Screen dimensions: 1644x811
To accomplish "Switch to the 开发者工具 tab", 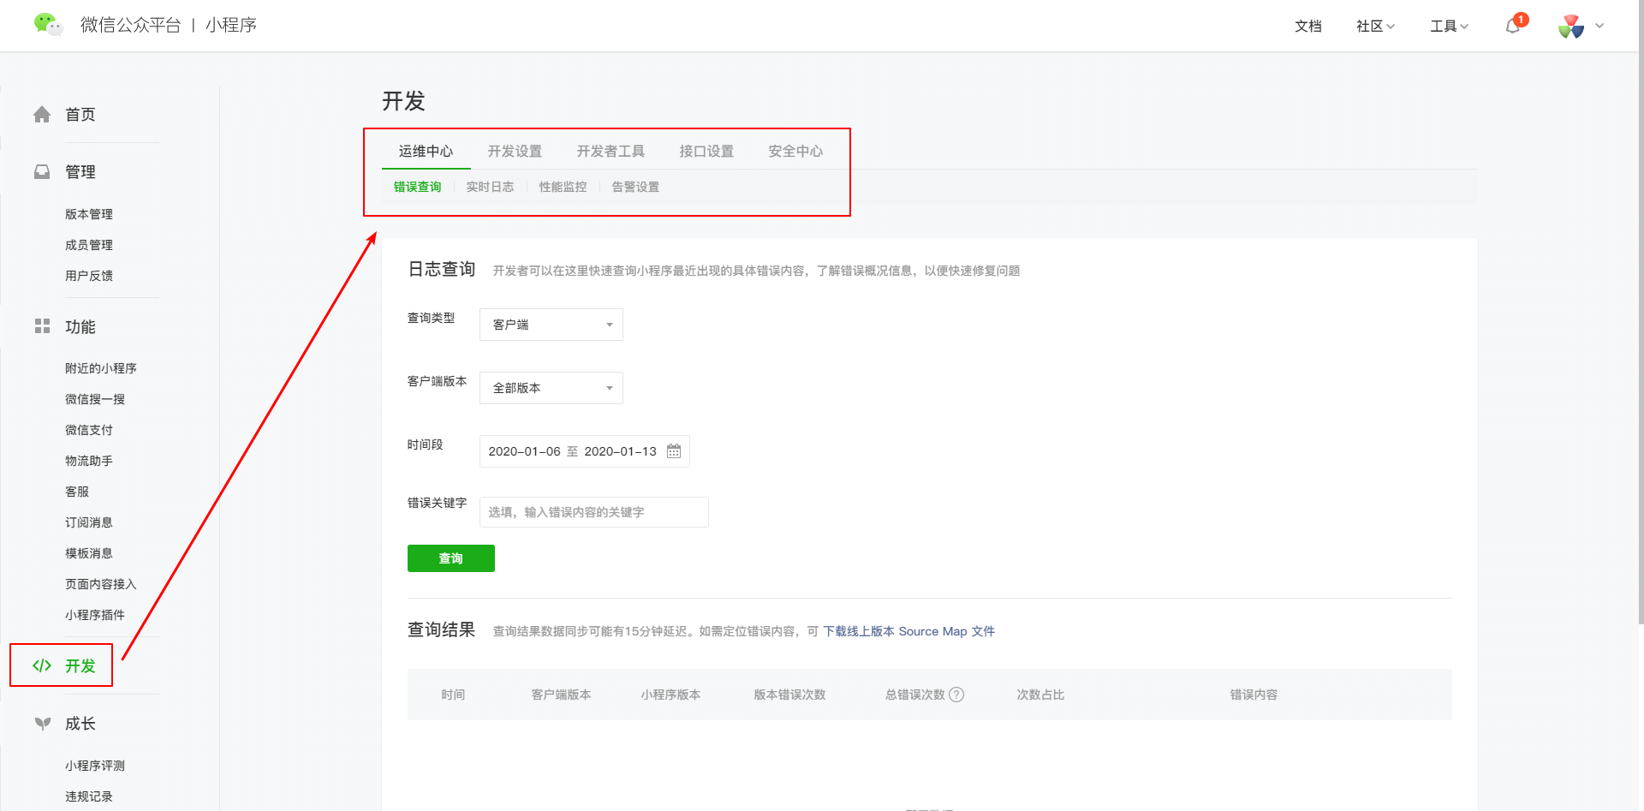I will [611, 152].
